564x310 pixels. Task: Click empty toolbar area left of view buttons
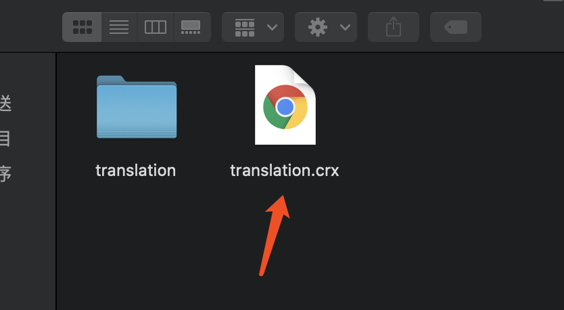click(x=30, y=27)
